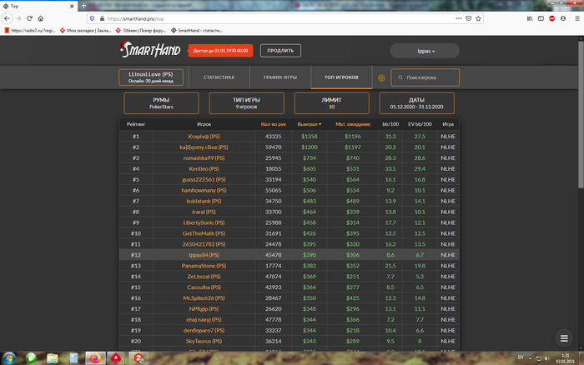
Task: Click the browser Back arrow
Action: pyautogui.click(x=7, y=18)
